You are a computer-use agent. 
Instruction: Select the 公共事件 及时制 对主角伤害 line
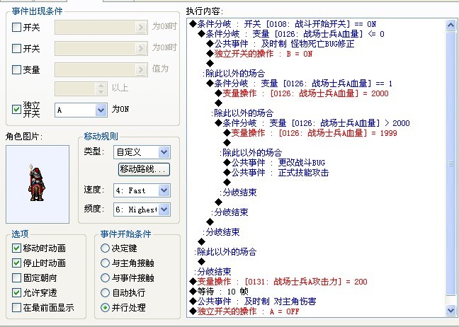click(253, 302)
